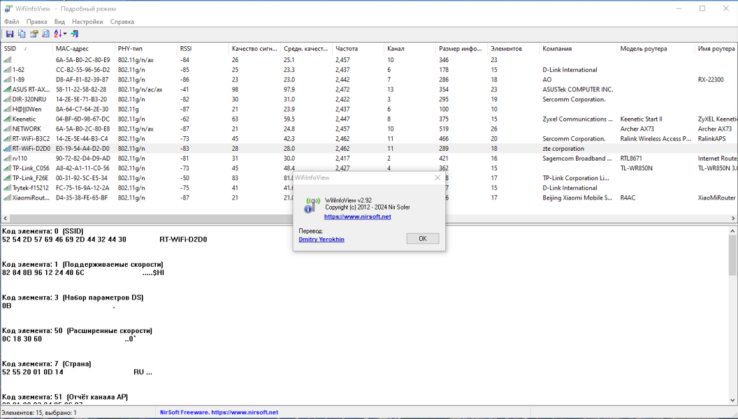
Task: Open Properties via the toolbar icon
Action: pyautogui.click(x=34, y=34)
